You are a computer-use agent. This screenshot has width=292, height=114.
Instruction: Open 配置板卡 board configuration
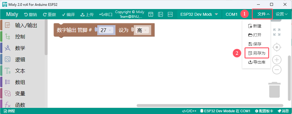pyautogui.click(x=264, y=111)
